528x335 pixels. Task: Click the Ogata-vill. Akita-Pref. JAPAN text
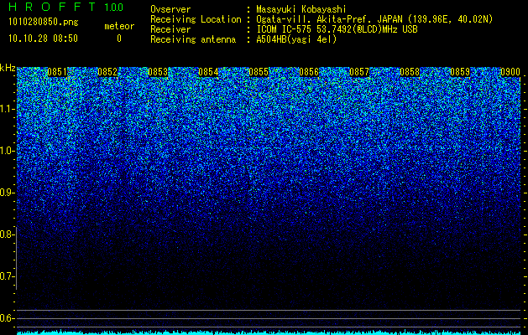click(x=374, y=19)
